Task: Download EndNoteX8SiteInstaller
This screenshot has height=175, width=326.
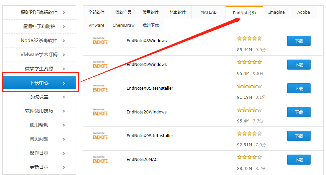Action: [x=299, y=88]
